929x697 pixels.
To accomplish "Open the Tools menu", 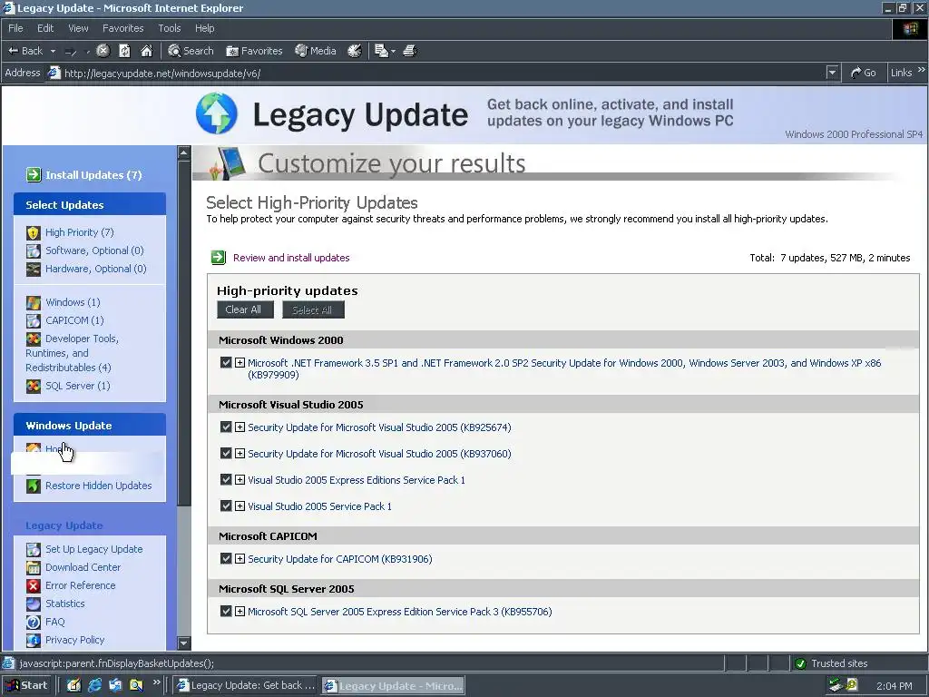I will 170,28.
